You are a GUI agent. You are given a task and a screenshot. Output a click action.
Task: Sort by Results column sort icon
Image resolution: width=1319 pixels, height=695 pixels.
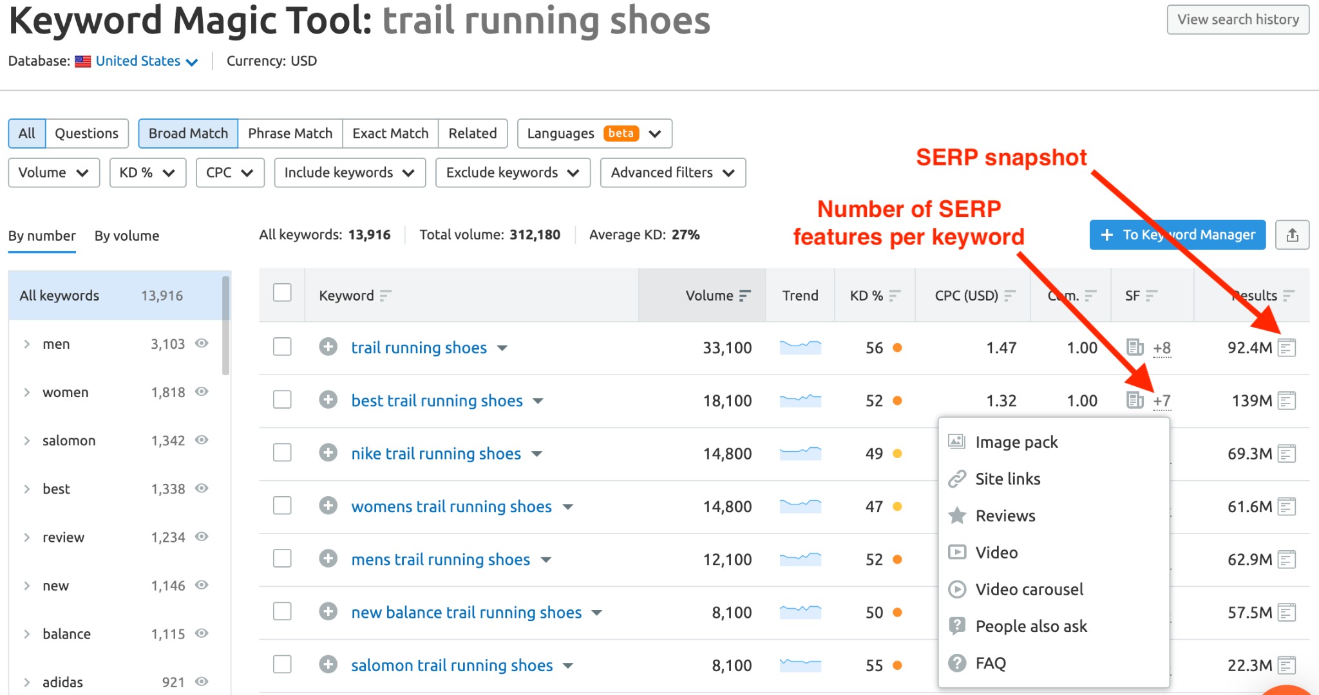(x=1288, y=295)
